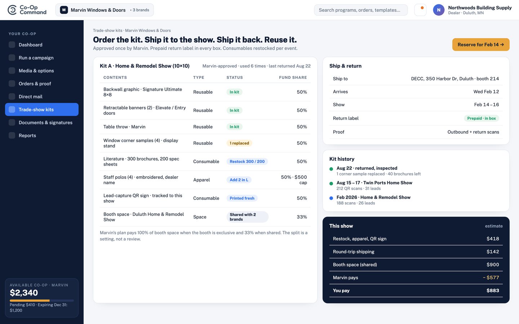Click the Dashboard sidebar icon

point(12,45)
